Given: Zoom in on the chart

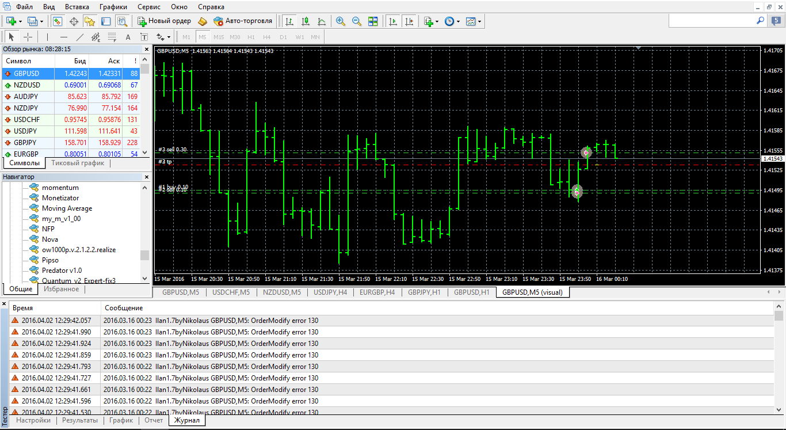Looking at the screenshot, I should [341, 21].
